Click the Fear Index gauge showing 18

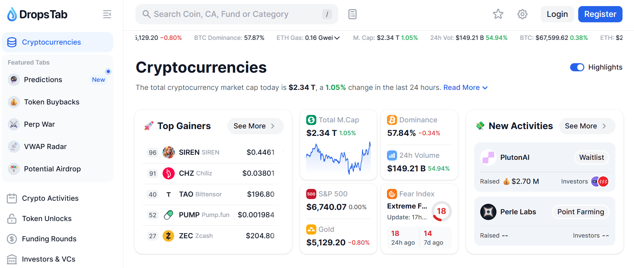click(441, 211)
